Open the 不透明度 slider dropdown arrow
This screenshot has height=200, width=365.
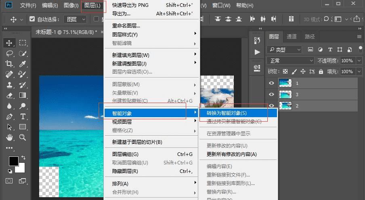coord(359,61)
